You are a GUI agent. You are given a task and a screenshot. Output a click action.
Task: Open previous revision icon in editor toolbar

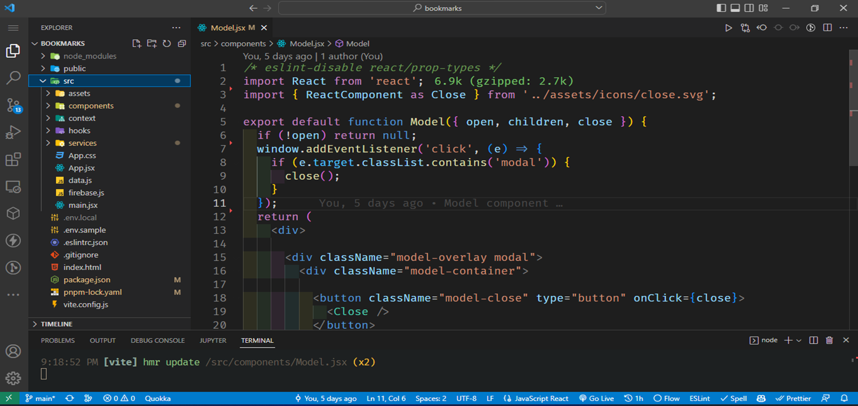coord(762,27)
